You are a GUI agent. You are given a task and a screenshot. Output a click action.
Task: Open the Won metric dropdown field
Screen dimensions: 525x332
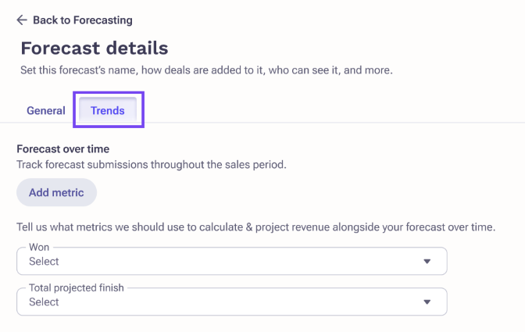click(x=232, y=261)
